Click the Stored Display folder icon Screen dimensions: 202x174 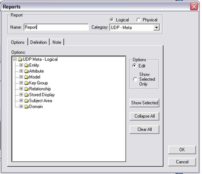point(26,95)
